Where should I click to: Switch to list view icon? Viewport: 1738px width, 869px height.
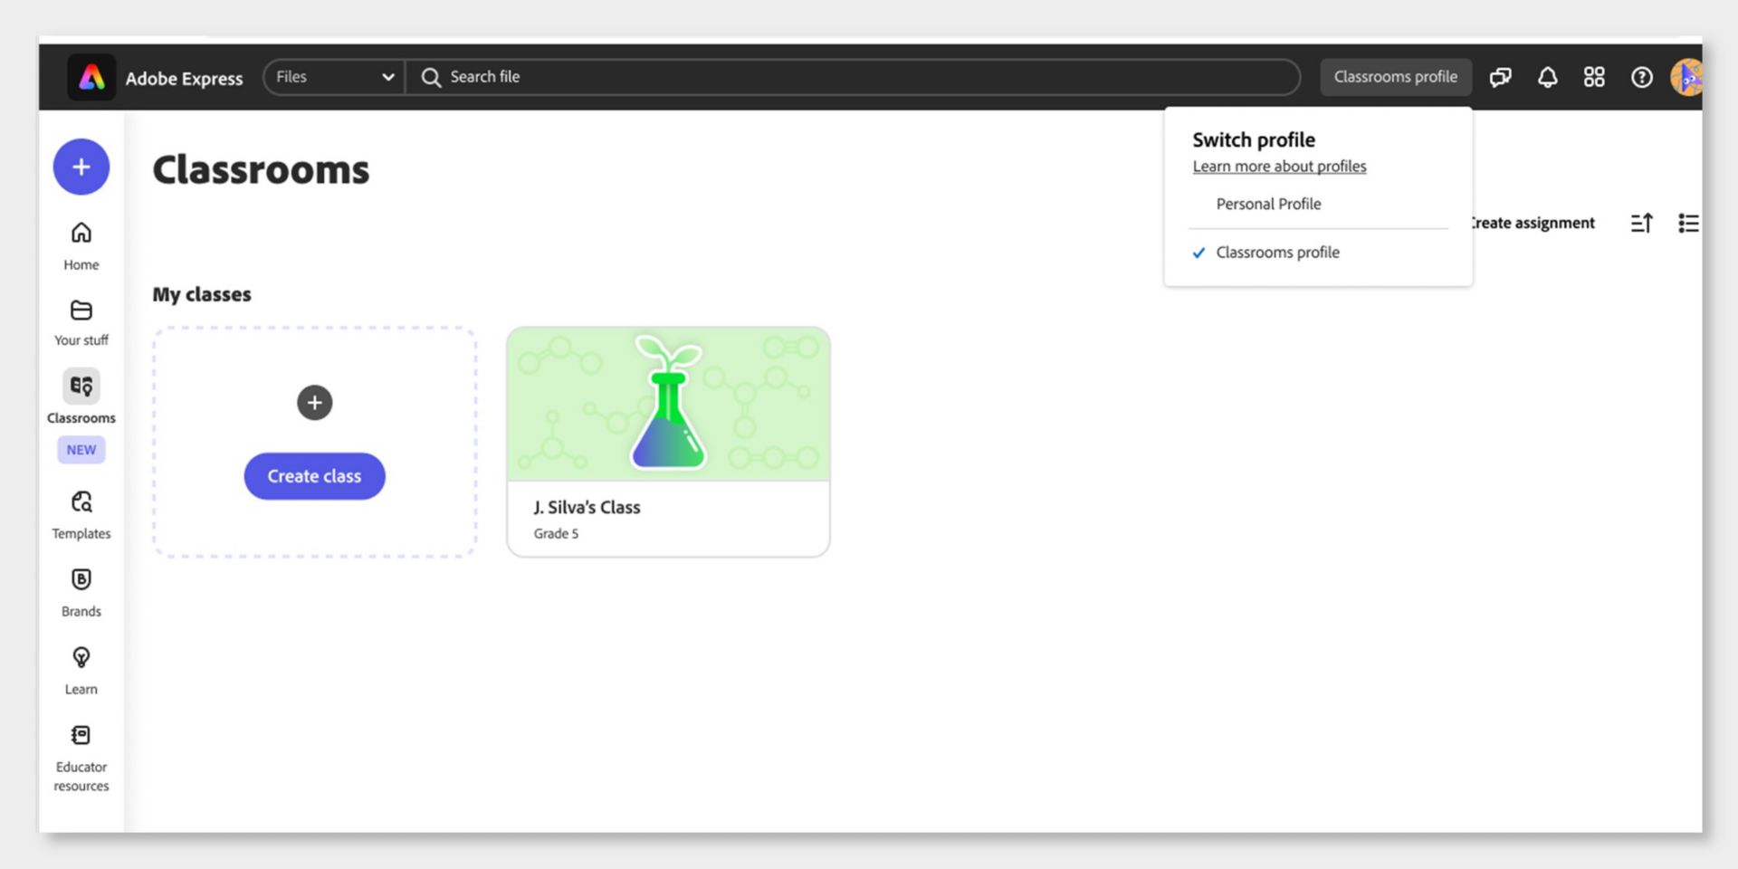point(1688,223)
